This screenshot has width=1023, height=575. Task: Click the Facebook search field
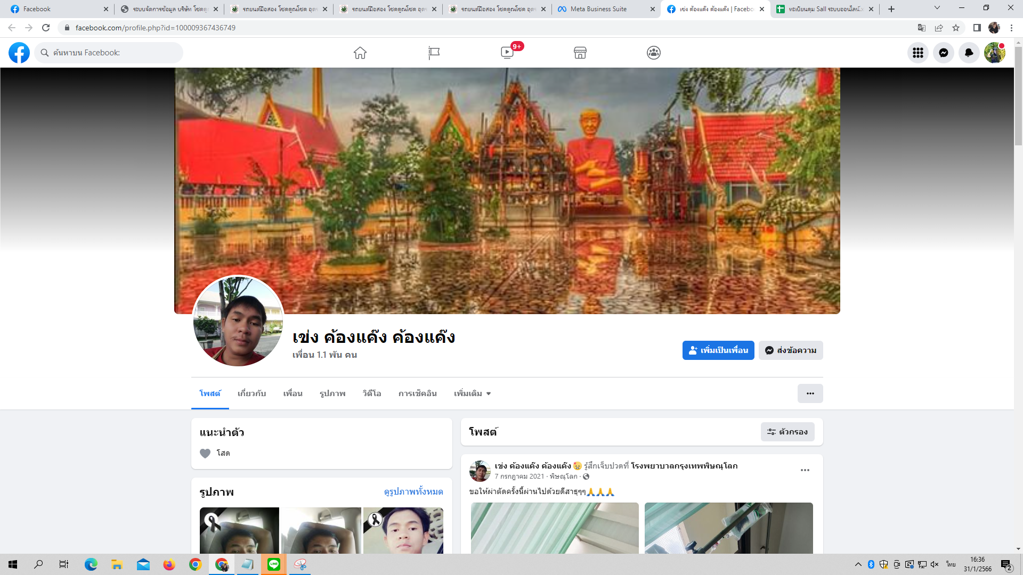pos(109,53)
